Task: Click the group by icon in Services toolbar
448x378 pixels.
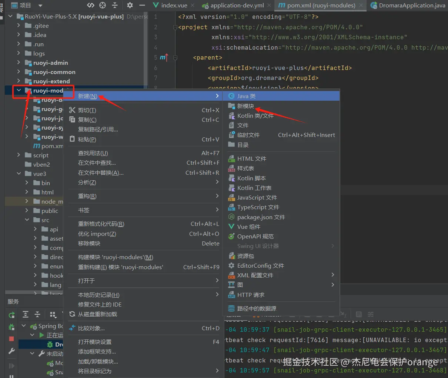Action: pos(53,314)
